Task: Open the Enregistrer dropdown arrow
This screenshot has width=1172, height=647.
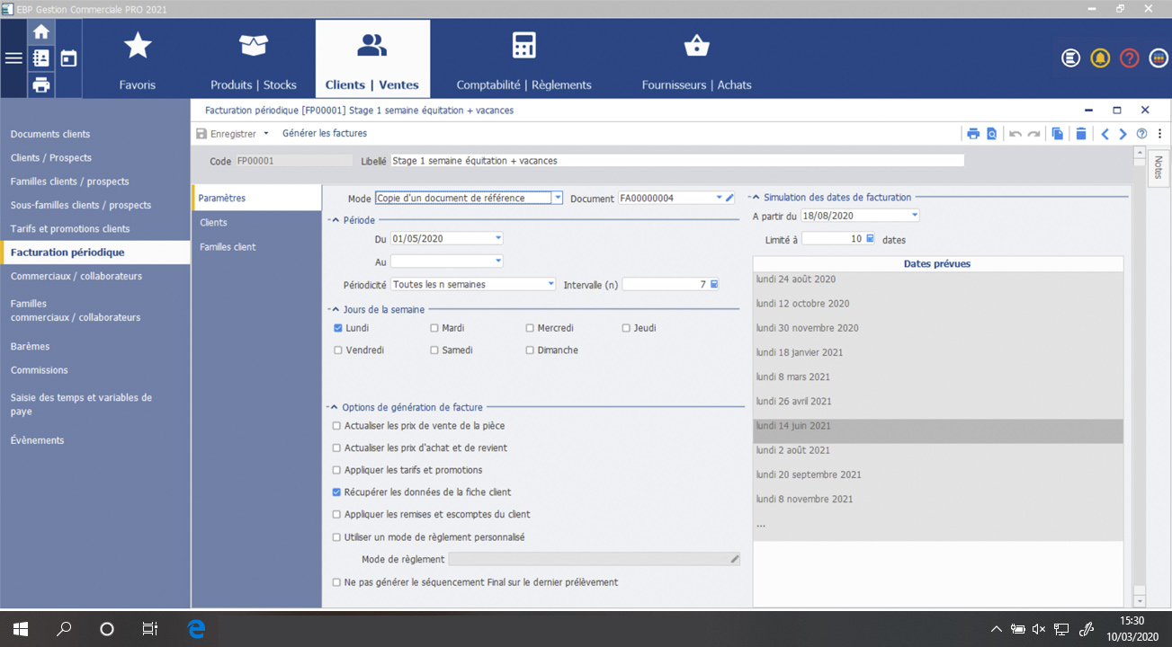Action: [266, 134]
